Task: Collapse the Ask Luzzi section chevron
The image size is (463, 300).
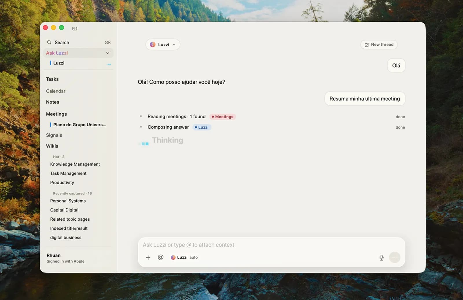Action: 108,53
